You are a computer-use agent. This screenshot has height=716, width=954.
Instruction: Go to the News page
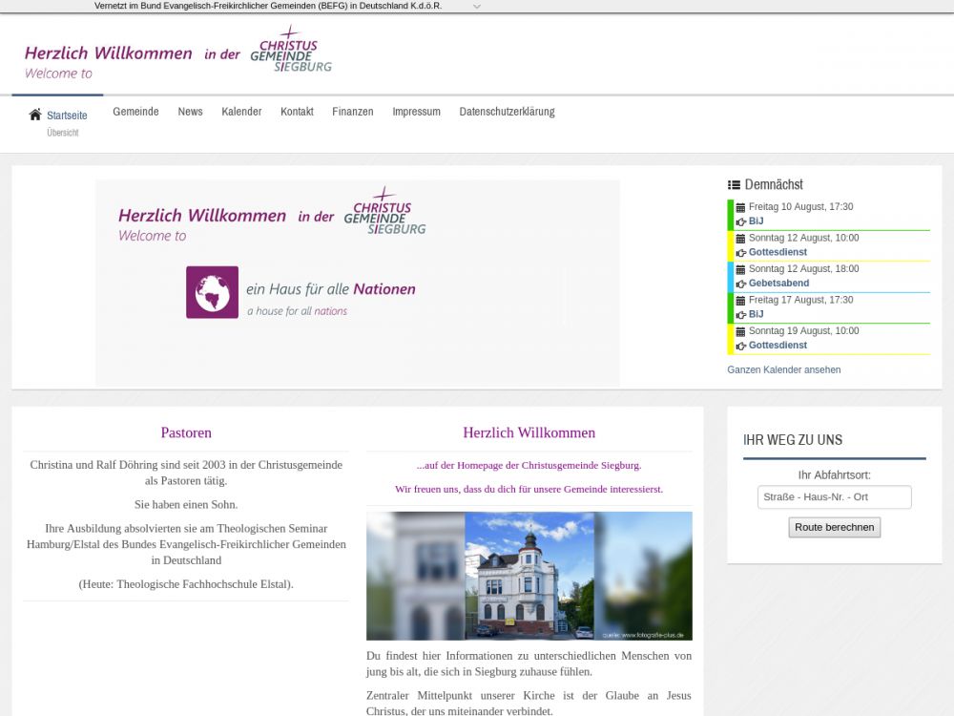(x=190, y=112)
